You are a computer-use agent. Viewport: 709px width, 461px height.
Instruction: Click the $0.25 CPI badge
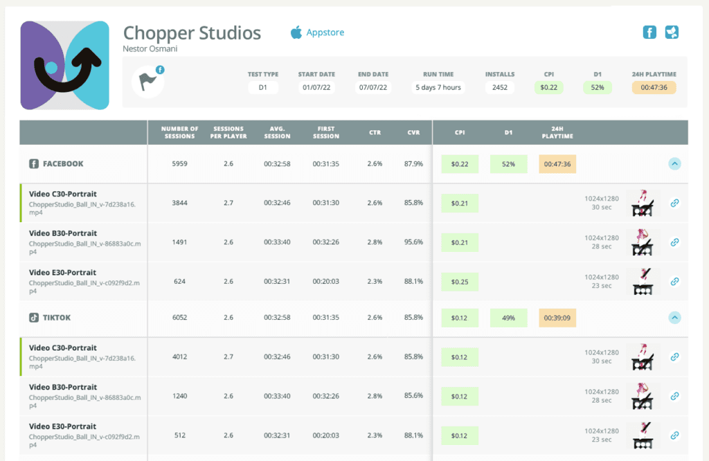point(460,282)
